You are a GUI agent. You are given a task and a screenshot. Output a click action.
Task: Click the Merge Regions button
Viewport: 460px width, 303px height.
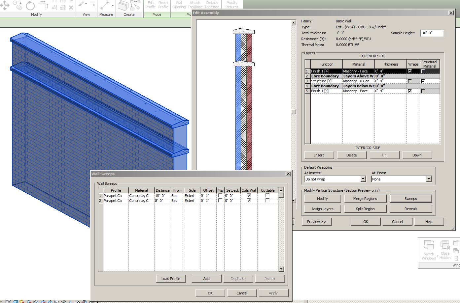[365, 199]
